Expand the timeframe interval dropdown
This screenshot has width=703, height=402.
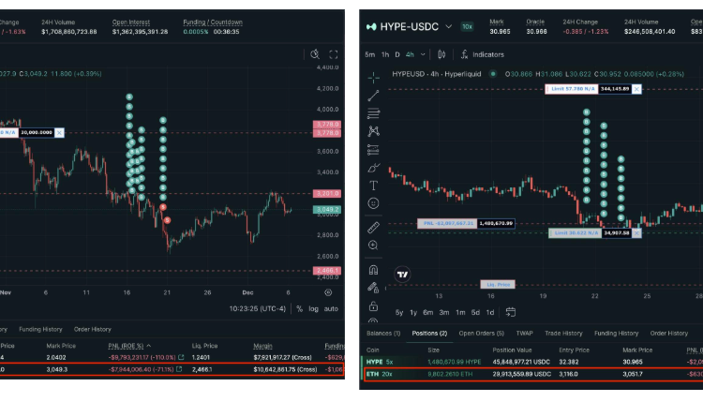coord(424,54)
